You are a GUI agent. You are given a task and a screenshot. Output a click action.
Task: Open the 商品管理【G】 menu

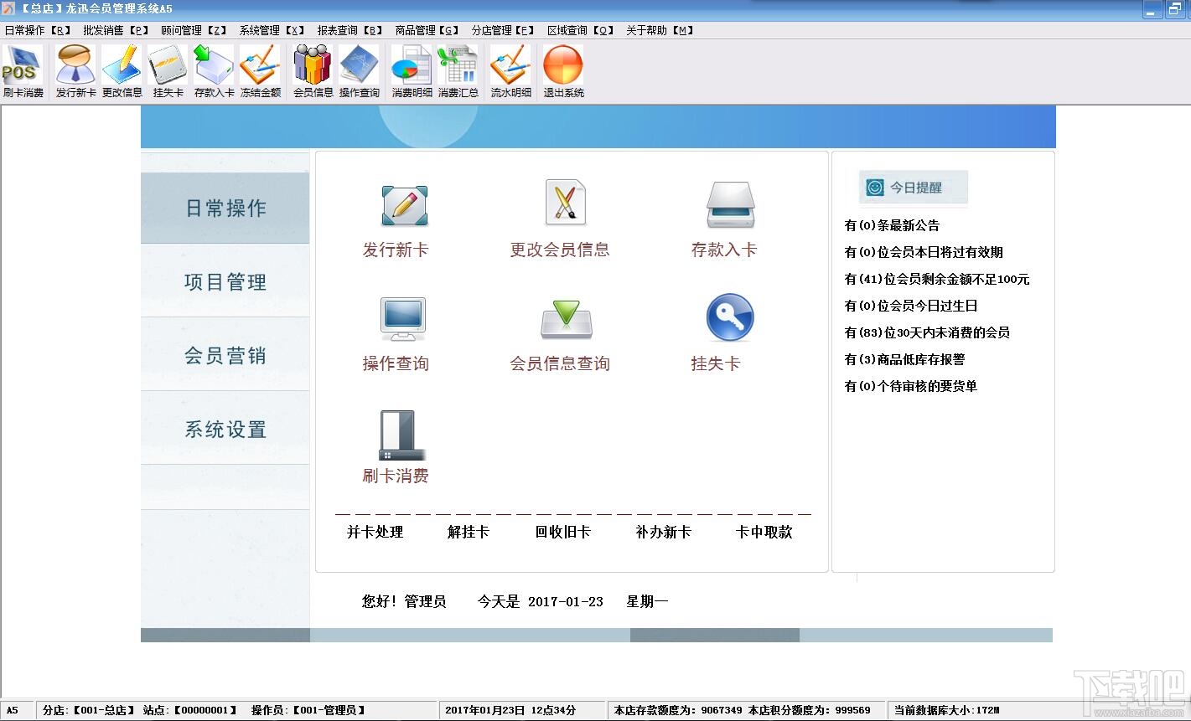coord(427,30)
